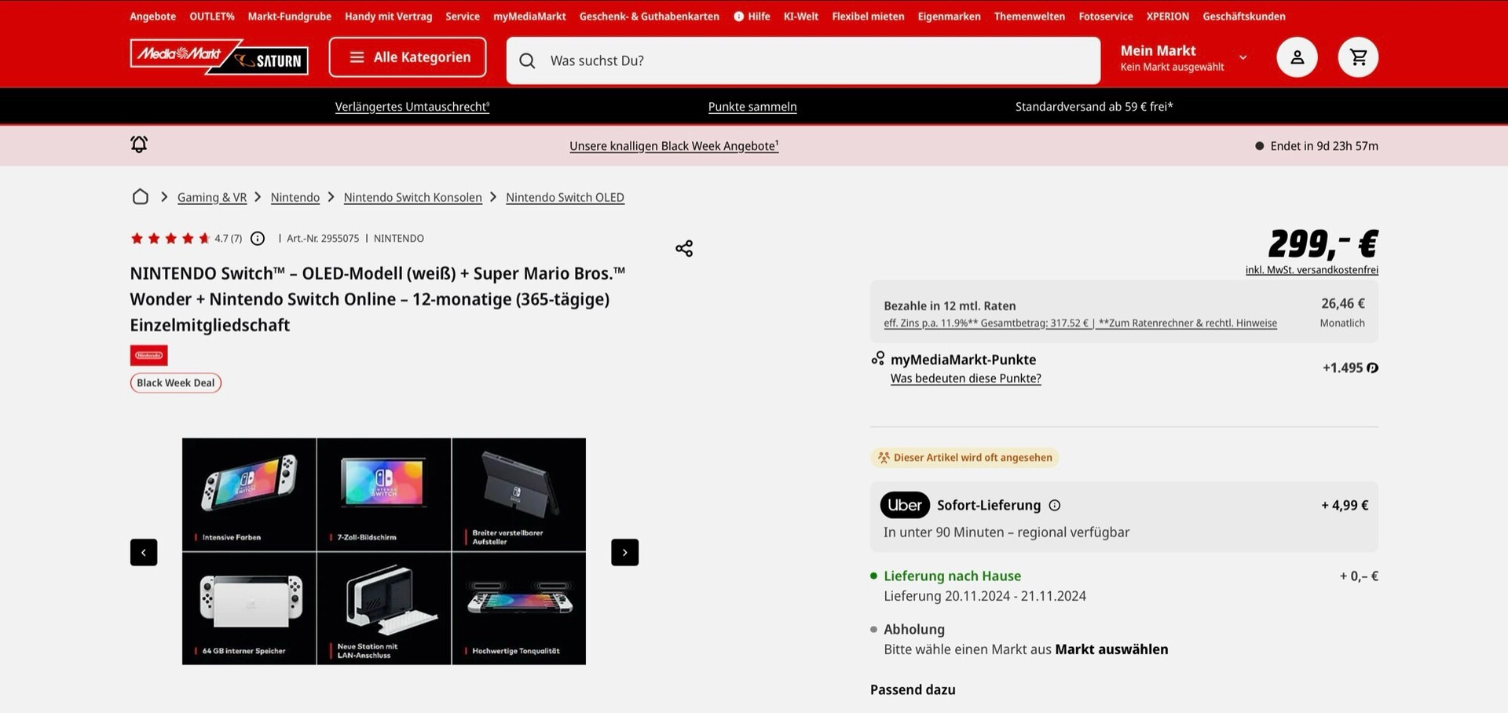Click Markt auswählen for pickup
Image resolution: width=1508 pixels, height=713 pixels.
(x=1111, y=649)
